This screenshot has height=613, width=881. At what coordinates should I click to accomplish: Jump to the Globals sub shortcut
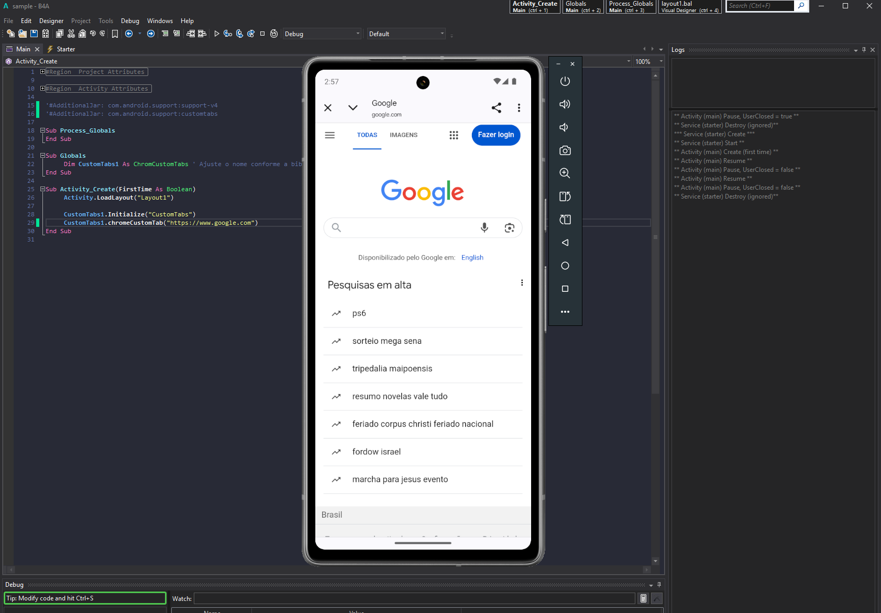tap(583, 7)
